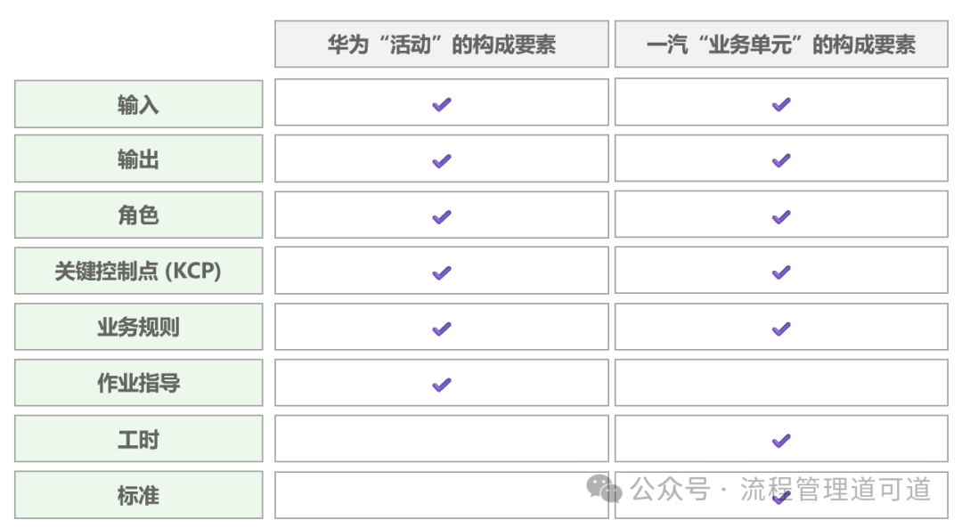Select the 工时 checkmark in 一汽 column
This screenshot has width=962, height=528.
tap(781, 440)
